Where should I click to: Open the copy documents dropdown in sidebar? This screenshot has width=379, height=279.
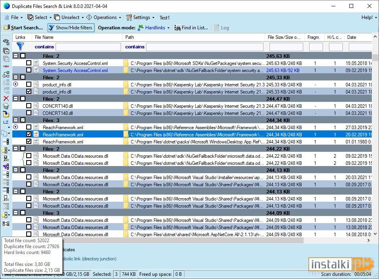6,133
